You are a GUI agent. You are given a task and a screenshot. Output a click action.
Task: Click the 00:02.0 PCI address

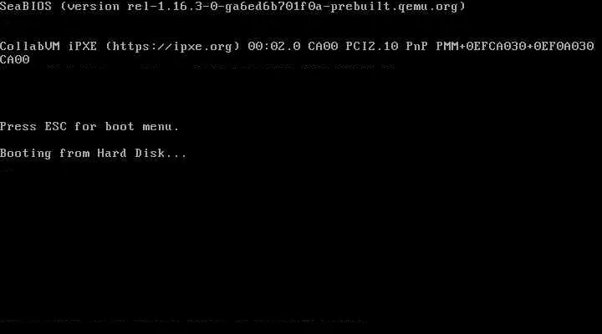[274, 47]
